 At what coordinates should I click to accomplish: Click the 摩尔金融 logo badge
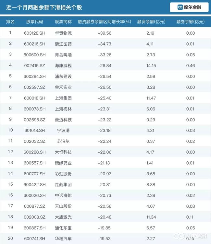pyautogui.click(x=189, y=7)
